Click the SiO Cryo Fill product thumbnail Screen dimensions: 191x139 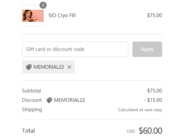(x=33, y=16)
